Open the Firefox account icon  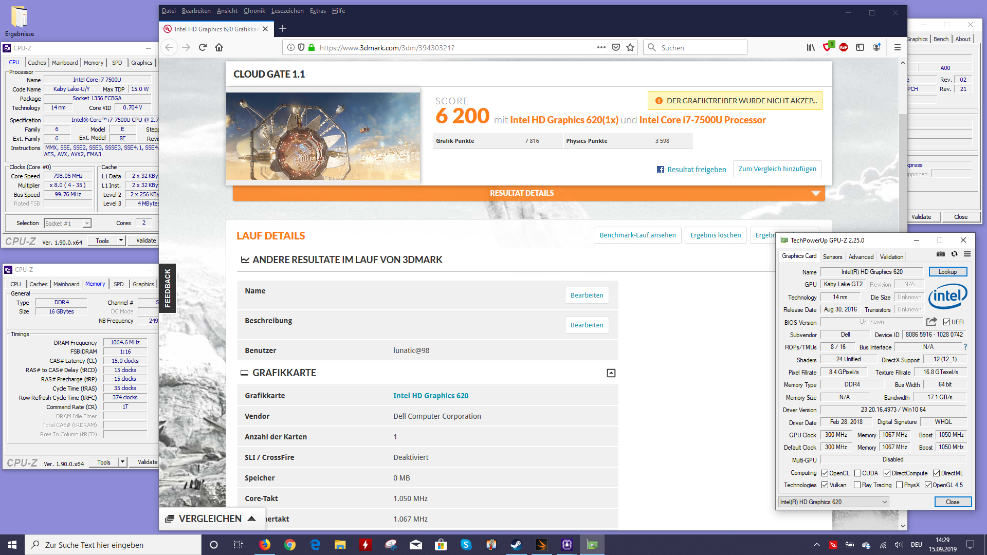click(x=876, y=47)
